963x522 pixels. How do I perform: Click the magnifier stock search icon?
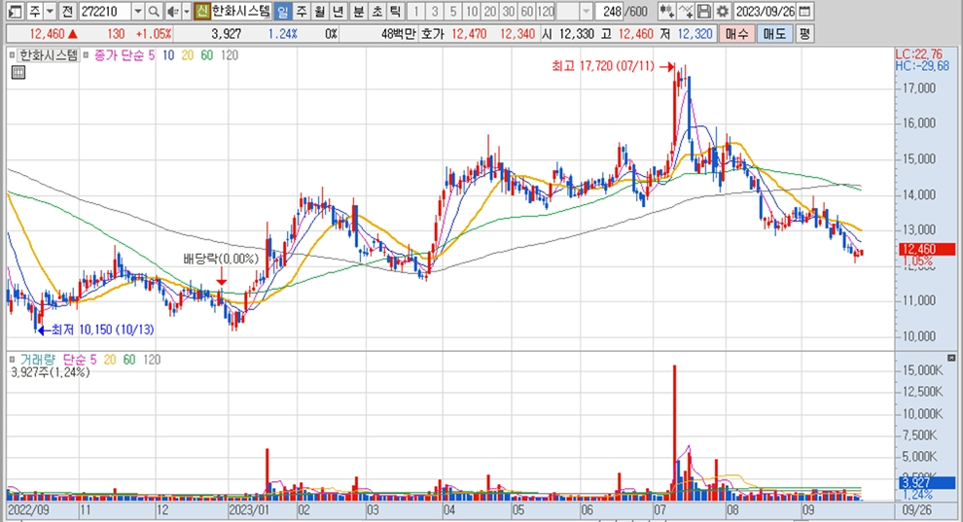(x=155, y=12)
